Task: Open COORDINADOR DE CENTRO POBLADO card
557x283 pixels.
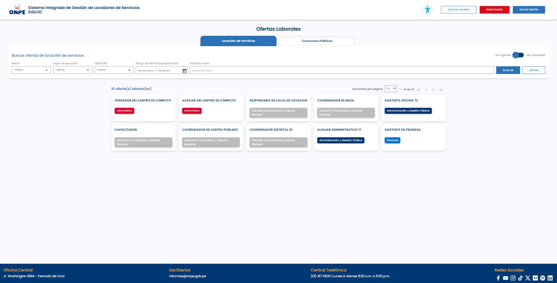Action: pos(211,137)
